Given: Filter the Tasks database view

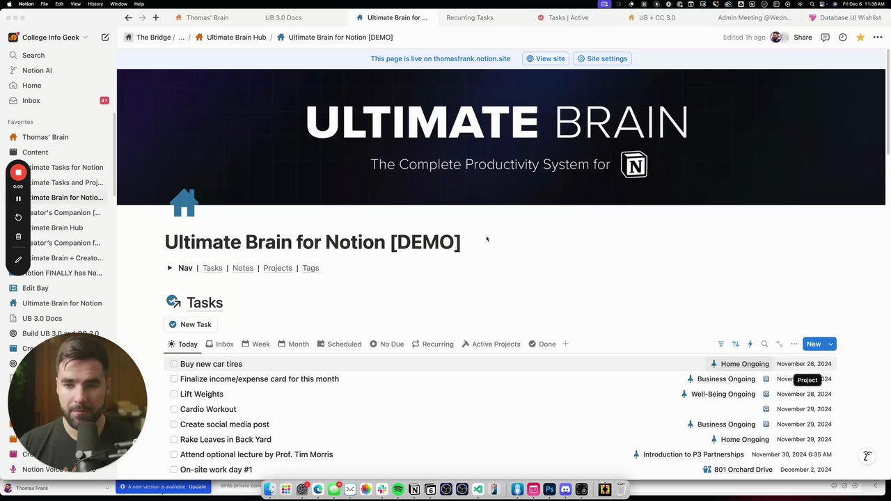Looking at the screenshot, I should coord(720,344).
